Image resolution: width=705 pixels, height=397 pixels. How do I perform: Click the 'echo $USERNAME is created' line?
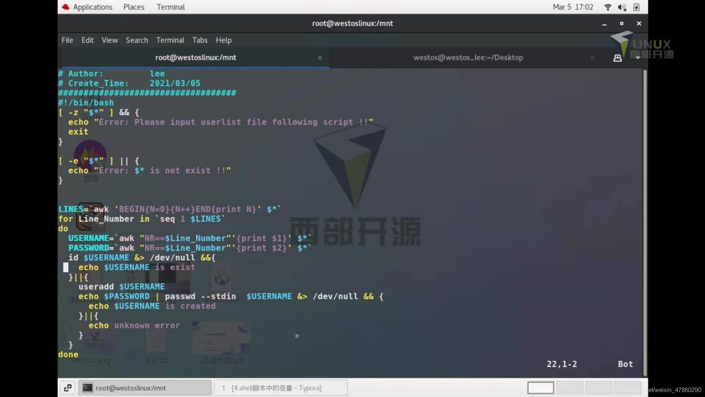(152, 306)
